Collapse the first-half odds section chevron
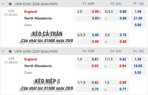148x95 pixels. [x=3, y=51]
